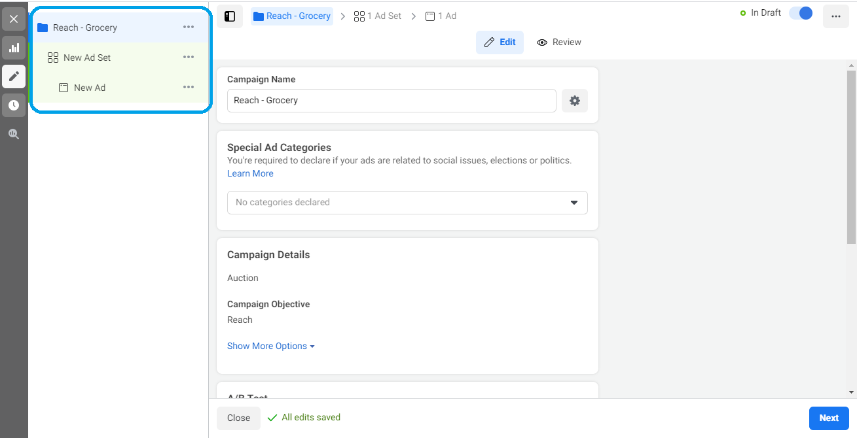Click the Campaign Name text field
Image resolution: width=857 pixels, height=438 pixels.
(392, 101)
